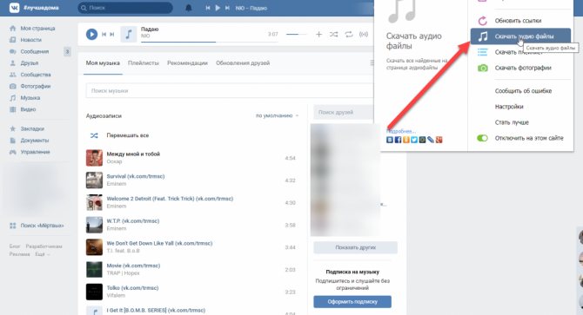Toggle shuffle icon in the player
Viewport: 583px width, 315px height.
click(x=333, y=35)
